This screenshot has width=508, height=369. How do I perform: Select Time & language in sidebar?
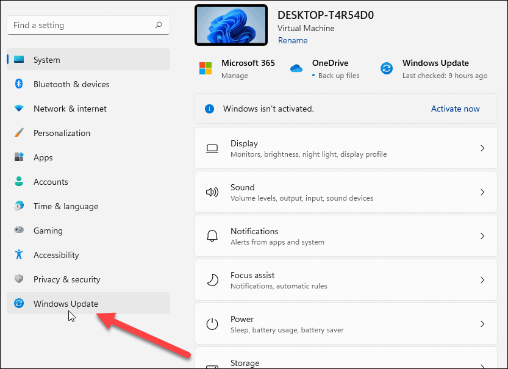(18, 206)
